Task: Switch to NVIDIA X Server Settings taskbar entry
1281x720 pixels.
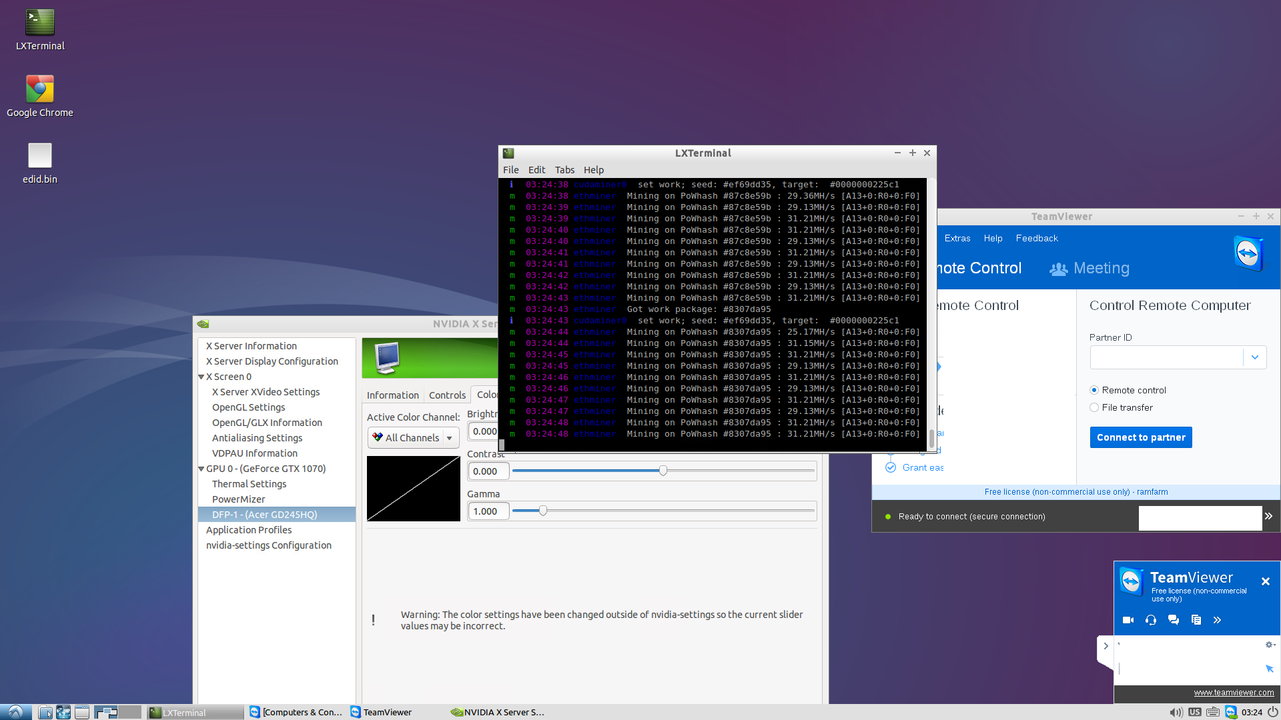Action: tap(498, 712)
